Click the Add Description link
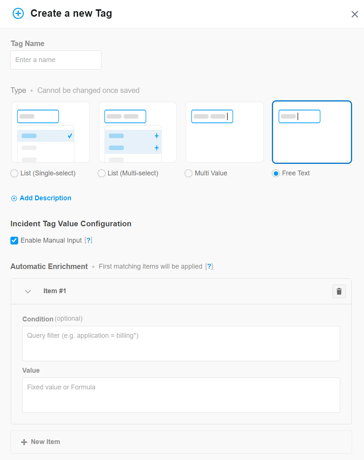Screen dimensions: 364x460 [x=45, y=198]
